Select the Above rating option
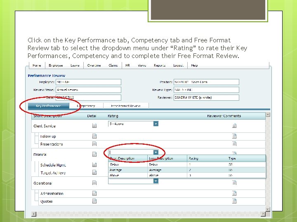 point(187,175)
